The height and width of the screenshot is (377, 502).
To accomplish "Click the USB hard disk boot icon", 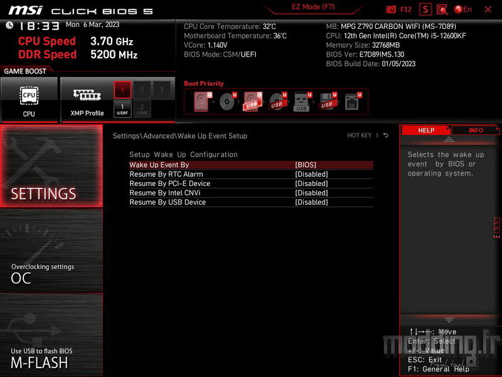I will coord(253,101).
